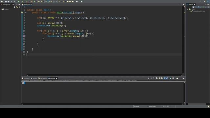Click the yellow Back arrow before Forward
The image size is (210, 118).
tap(73, 2)
